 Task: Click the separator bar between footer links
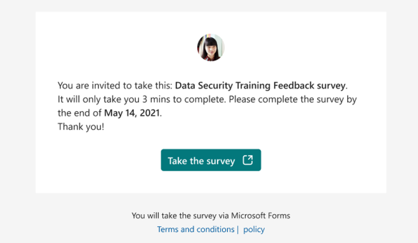click(x=238, y=229)
